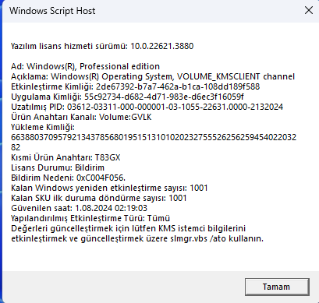Click the 'Etkinleştirme Kimliği' line
319x303 pixels.
click(135, 86)
